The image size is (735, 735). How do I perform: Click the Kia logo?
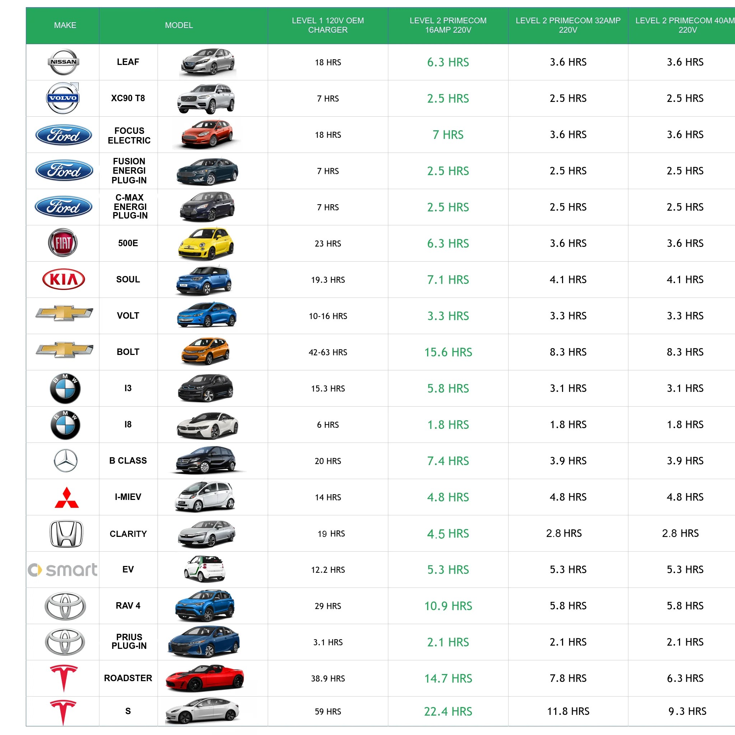[64, 280]
